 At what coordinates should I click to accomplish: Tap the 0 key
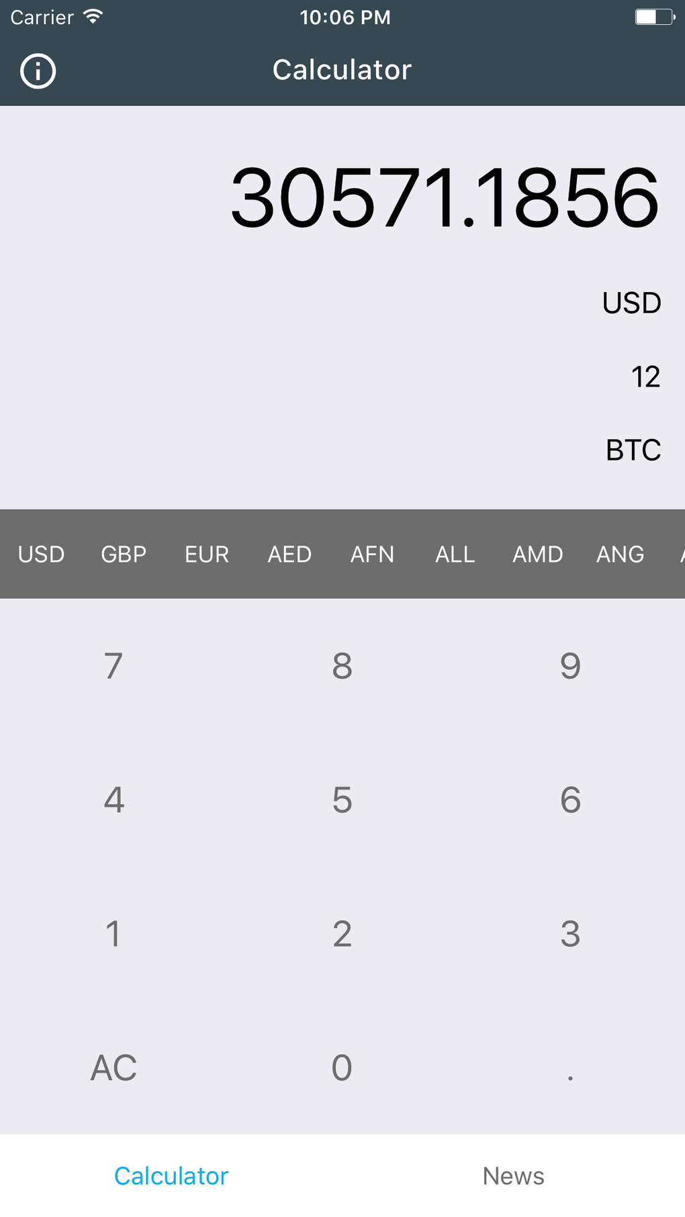coord(342,1067)
